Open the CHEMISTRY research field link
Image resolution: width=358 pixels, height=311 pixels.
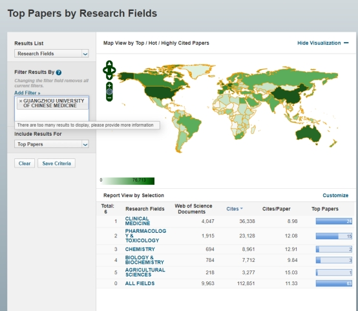pyautogui.click(x=140, y=249)
